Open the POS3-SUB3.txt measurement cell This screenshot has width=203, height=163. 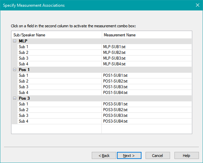147,116
